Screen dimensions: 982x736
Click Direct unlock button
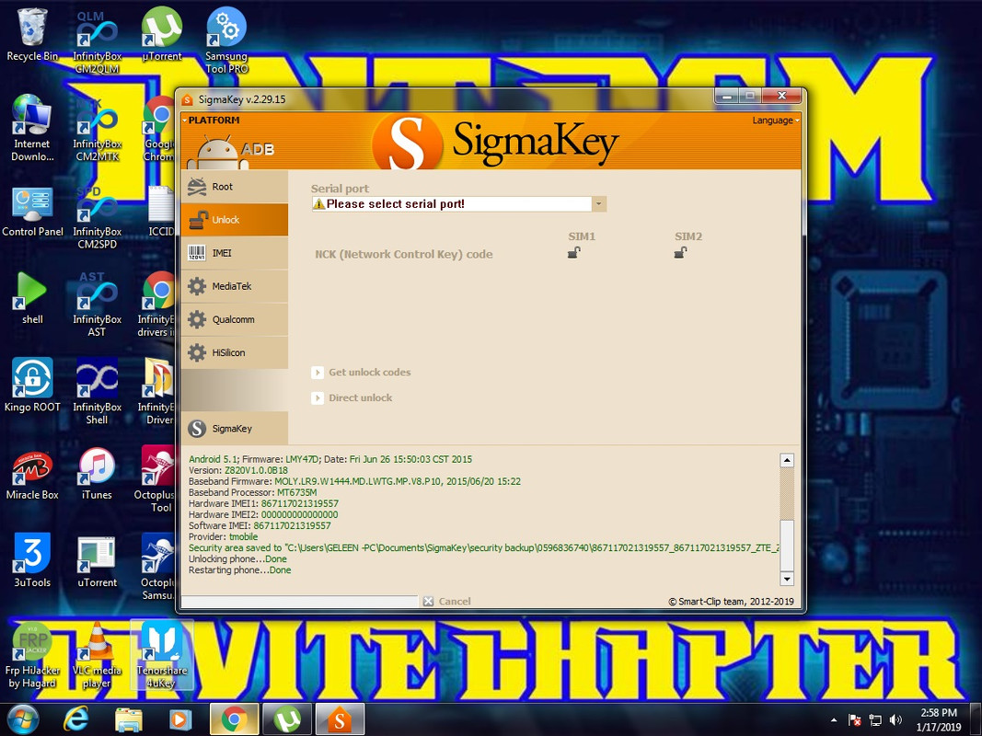click(x=352, y=398)
